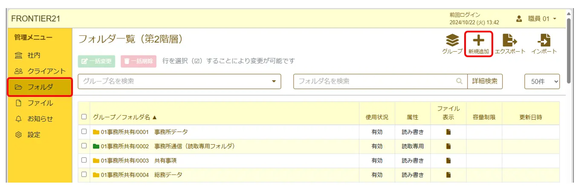This screenshot has width=581, height=192.
Task: Click the インポート import icon
Action: (544, 41)
